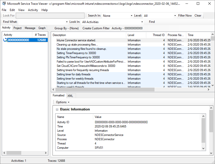Click the trace list horizontal scrollbar thumb
This screenshot has width=215, height=164.
(x=105, y=90)
